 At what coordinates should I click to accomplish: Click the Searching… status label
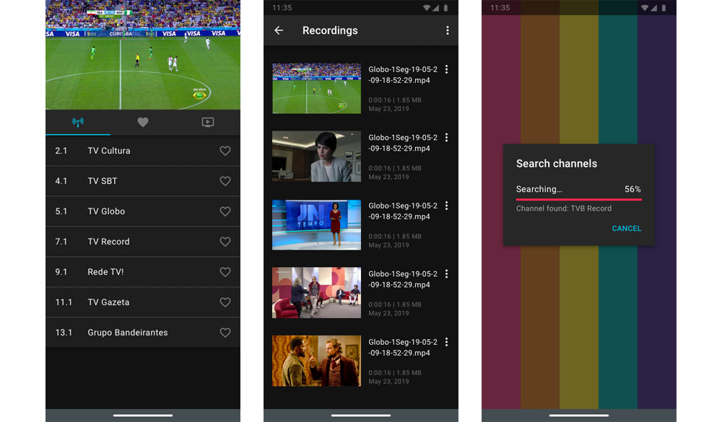click(x=539, y=189)
